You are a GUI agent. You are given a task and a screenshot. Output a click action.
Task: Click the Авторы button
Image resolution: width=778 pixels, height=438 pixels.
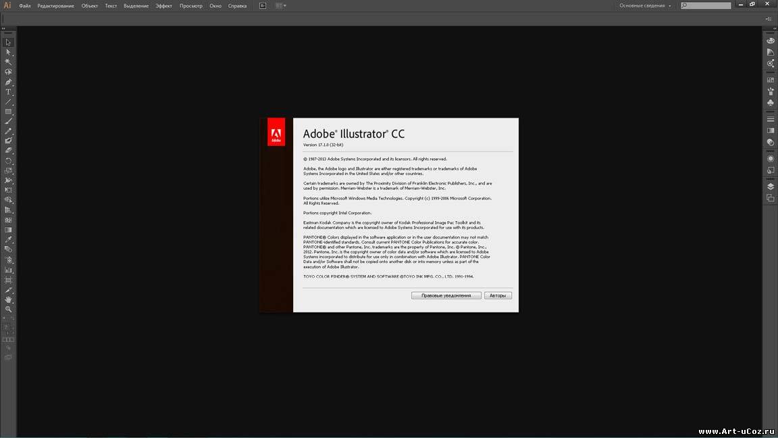(498, 295)
